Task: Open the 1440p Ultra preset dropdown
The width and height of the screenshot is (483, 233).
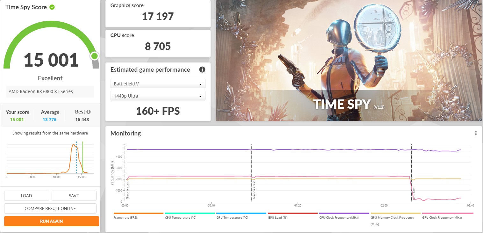Action: click(x=158, y=96)
